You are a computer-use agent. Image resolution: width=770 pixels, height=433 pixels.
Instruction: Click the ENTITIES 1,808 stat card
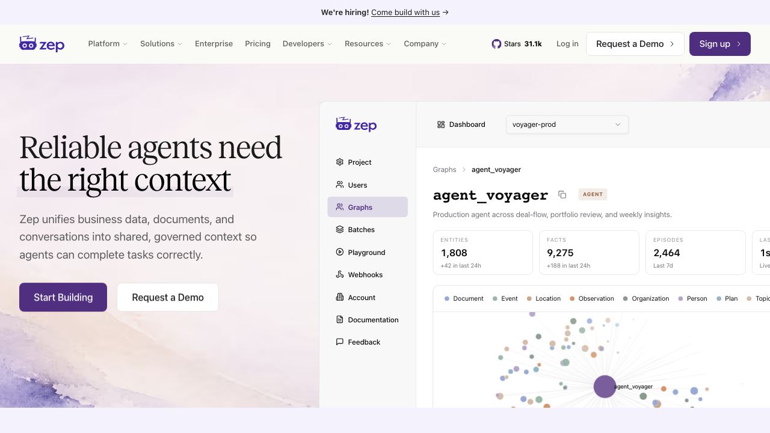click(x=483, y=253)
